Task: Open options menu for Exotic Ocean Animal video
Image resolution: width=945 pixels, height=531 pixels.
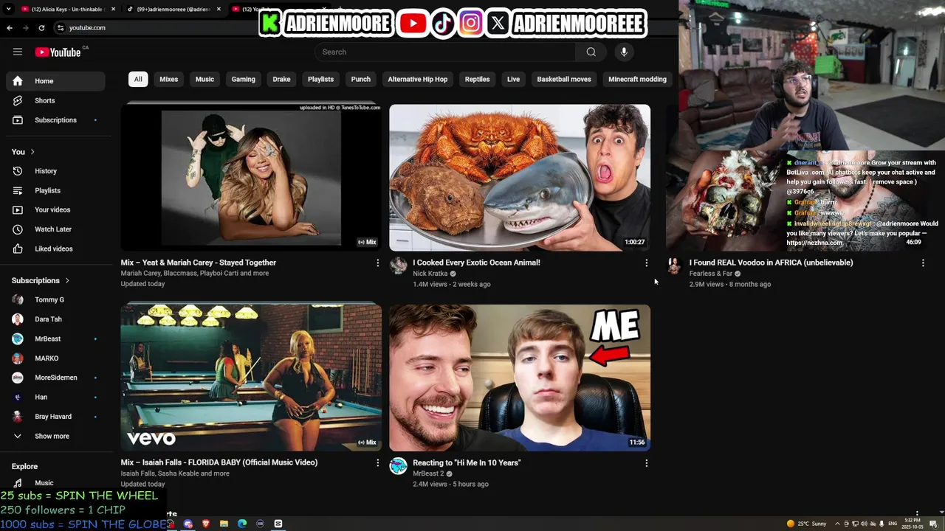Action: click(647, 263)
